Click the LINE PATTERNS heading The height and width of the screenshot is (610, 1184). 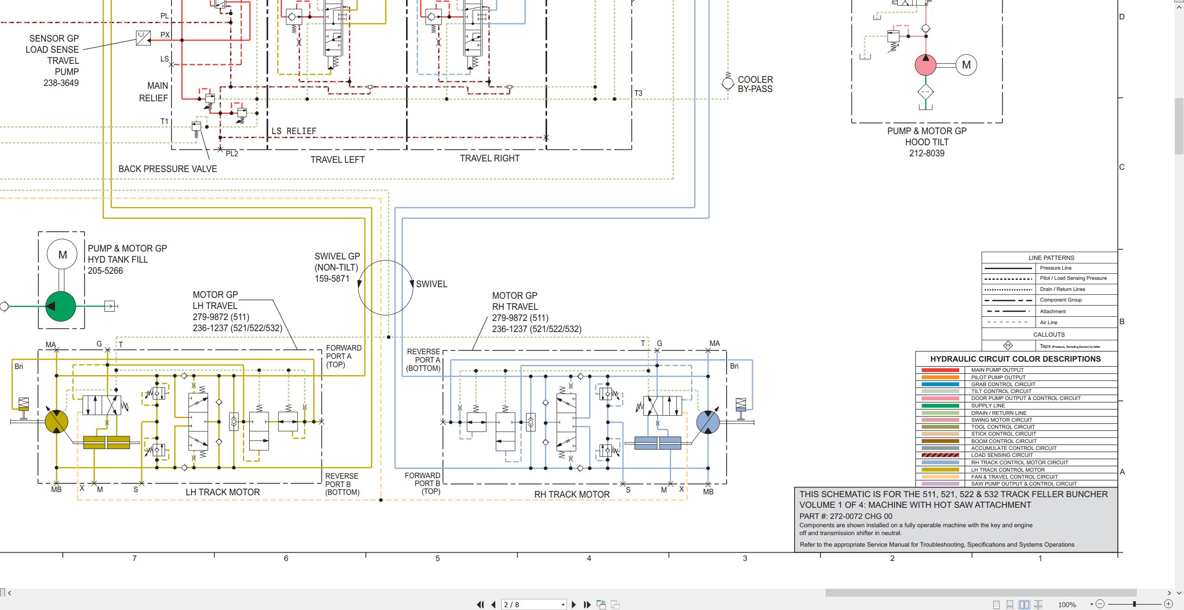(x=1051, y=258)
